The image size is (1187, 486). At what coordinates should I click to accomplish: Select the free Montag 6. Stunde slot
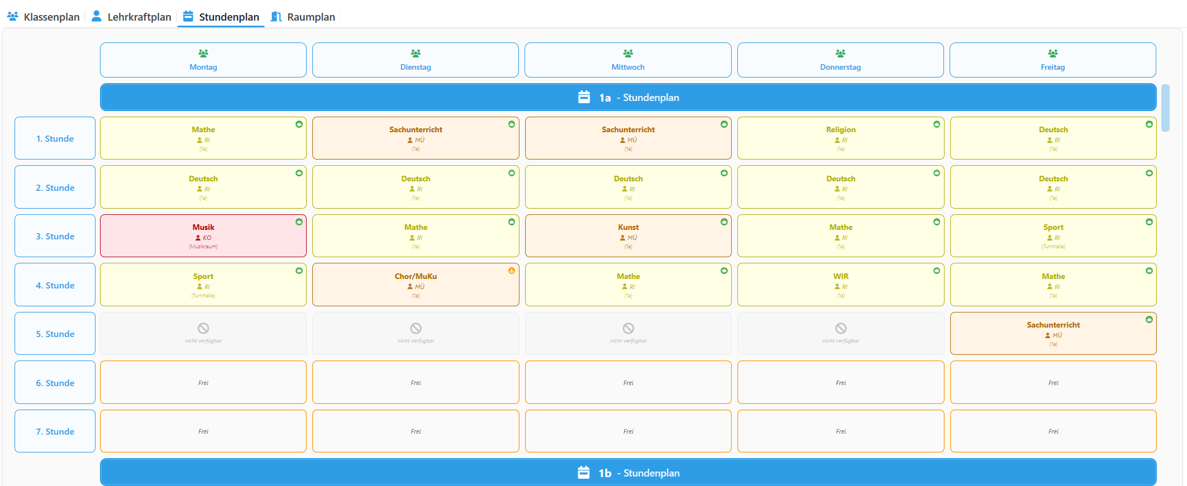pos(203,382)
